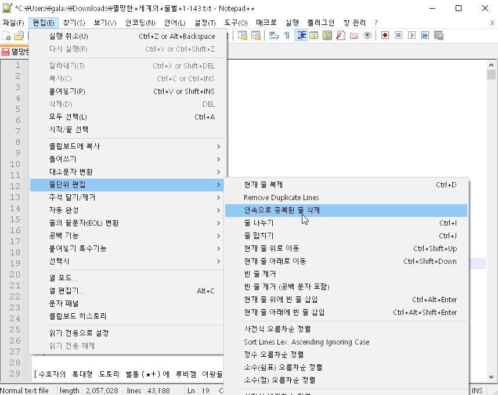Click the macro playback icon
The width and height of the screenshot is (498, 395).
click(412, 35)
